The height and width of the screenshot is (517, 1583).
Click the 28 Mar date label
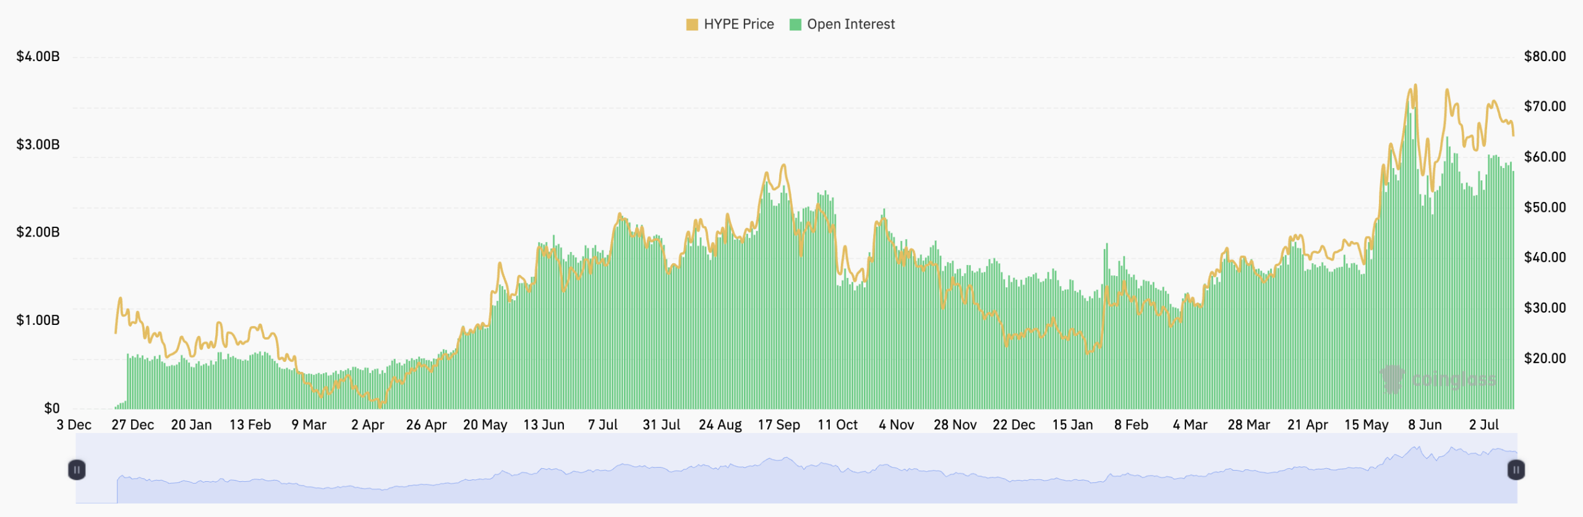[x=1248, y=425]
